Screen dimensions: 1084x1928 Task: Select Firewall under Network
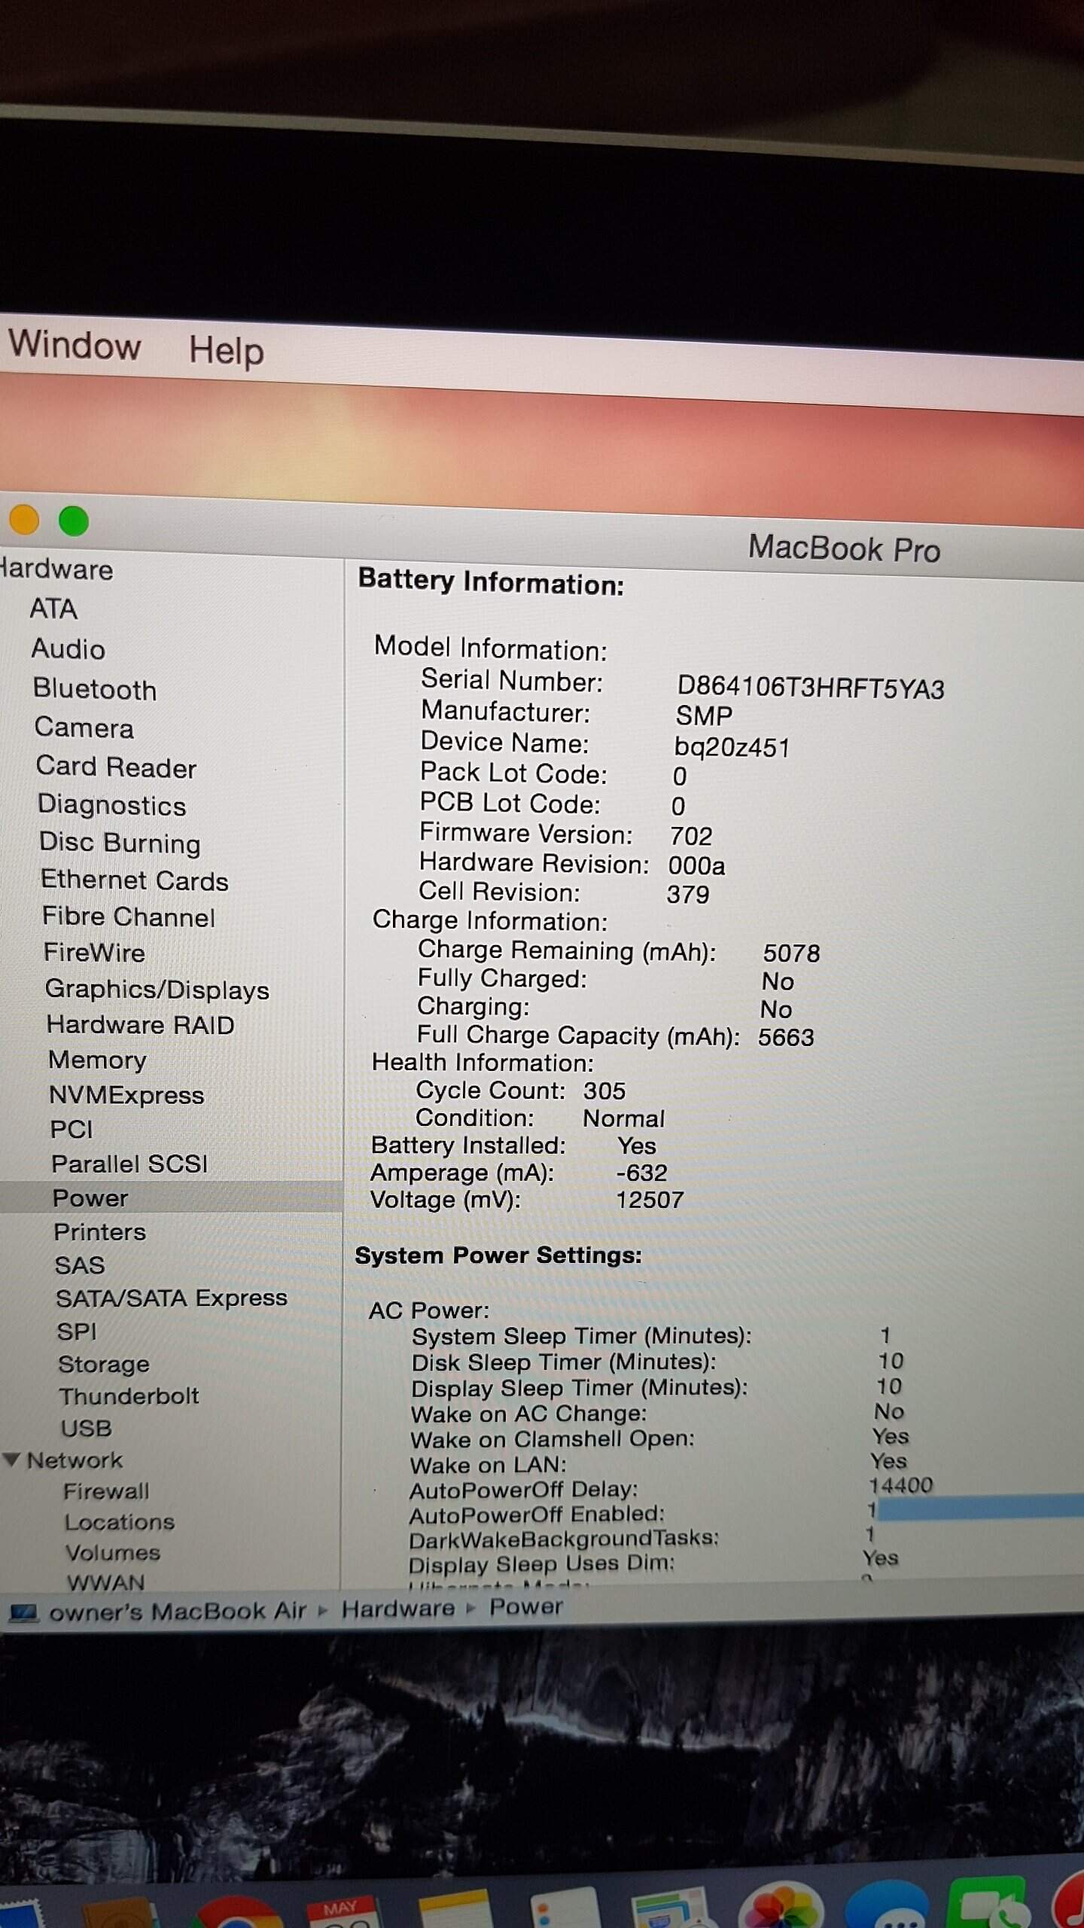106,1491
